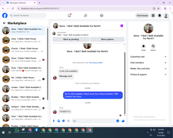This screenshot has width=173, height=138.
Task: Mute this chat with bell icon
Action: (x=144, y=46)
